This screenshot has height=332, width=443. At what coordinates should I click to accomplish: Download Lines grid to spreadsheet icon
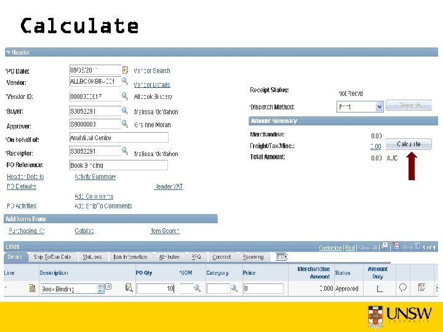tap(396, 246)
